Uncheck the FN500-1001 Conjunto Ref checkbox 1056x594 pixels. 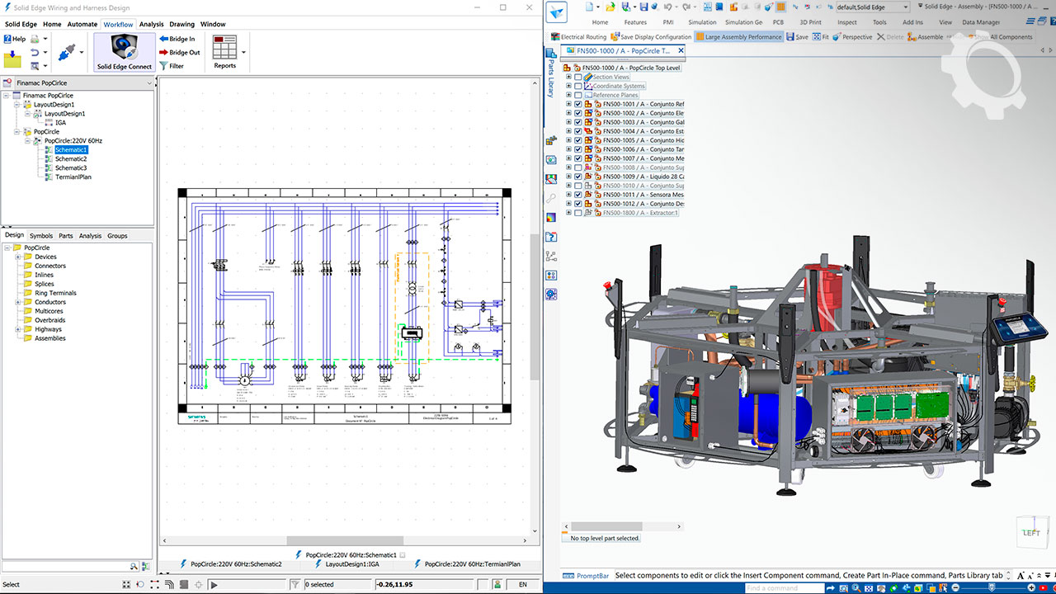coord(577,104)
